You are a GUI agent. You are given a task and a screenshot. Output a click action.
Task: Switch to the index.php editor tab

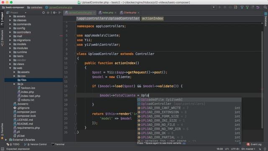[108, 13]
